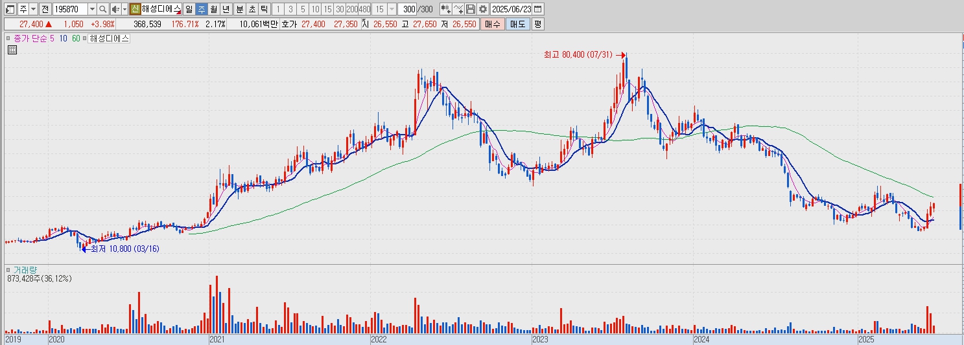Click the save chart floppy icon
Viewport: 964px width, 345px height.
point(471,9)
